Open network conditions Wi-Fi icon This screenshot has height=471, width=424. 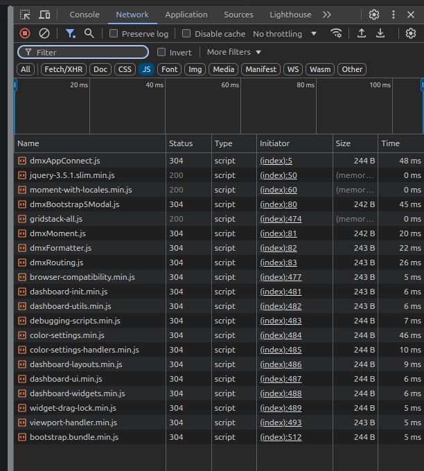tap(336, 33)
